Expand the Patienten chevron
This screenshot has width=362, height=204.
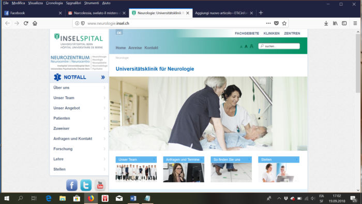pos(104,118)
